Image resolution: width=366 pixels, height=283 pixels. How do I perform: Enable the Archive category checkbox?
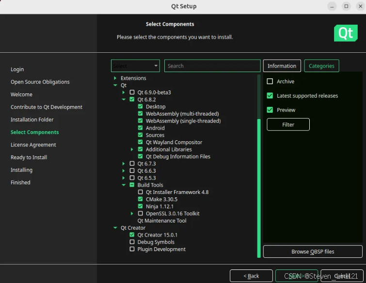pos(270,81)
